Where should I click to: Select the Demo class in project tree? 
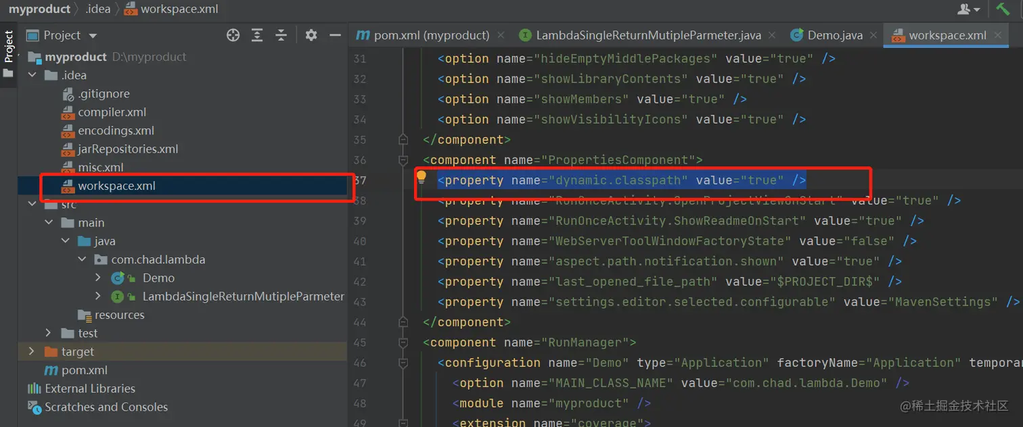[158, 278]
